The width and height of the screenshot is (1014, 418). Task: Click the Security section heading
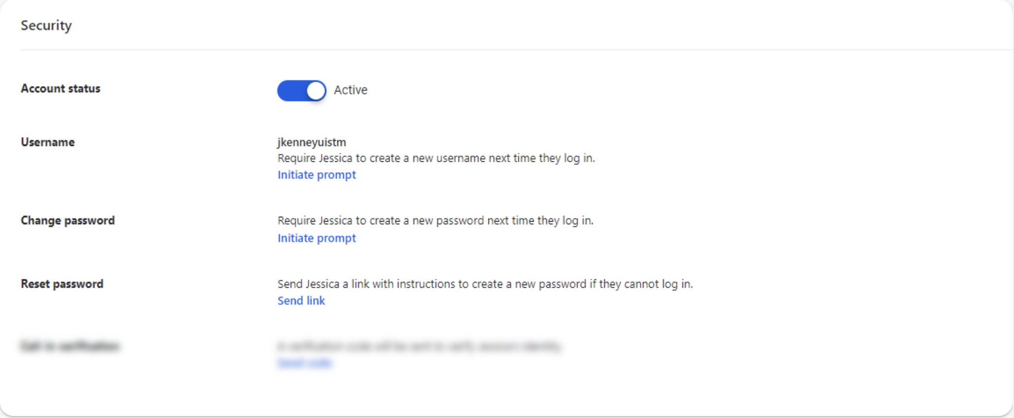(46, 25)
